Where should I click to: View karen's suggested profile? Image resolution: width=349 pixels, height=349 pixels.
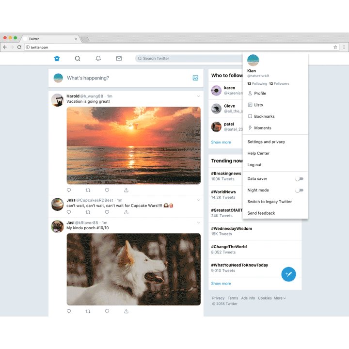tap(226, 91)
